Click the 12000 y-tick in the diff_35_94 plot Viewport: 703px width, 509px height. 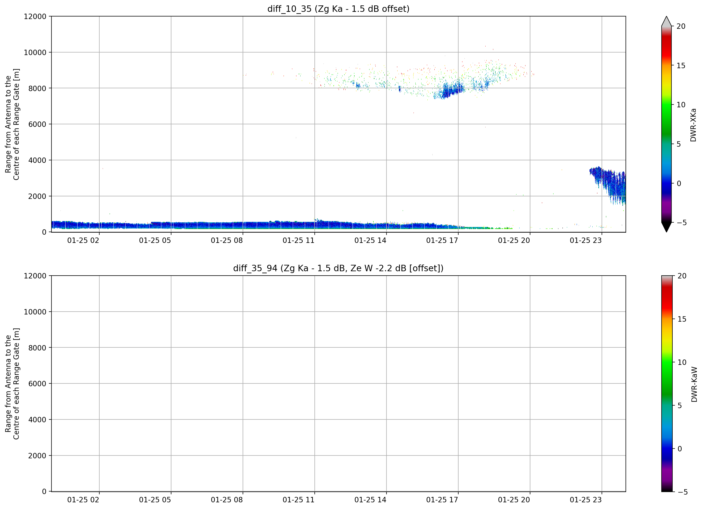pyautogui.click(x=35, y=276)
